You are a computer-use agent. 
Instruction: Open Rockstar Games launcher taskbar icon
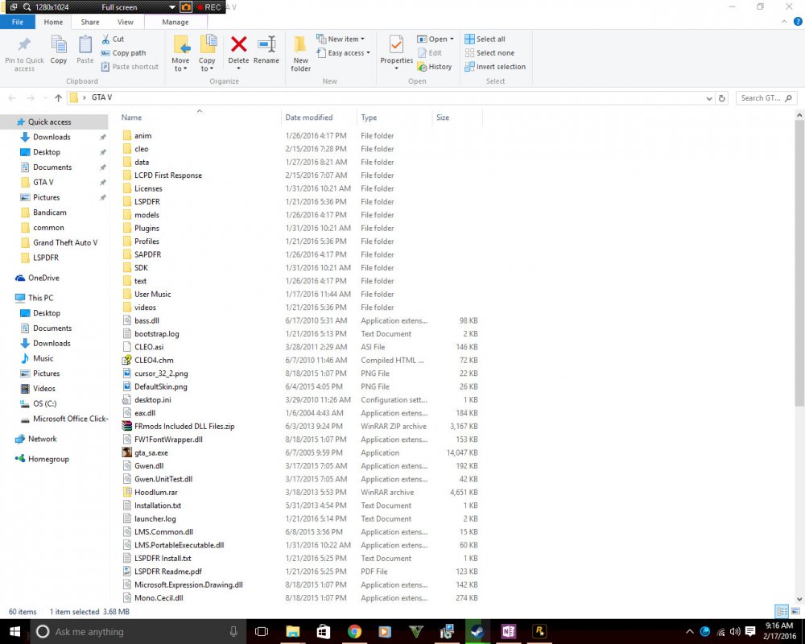[539, 631]
